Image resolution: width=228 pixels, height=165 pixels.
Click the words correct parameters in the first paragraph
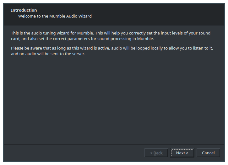tap(71, 39)
